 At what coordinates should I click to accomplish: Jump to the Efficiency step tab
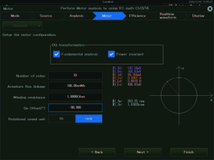tap(137, 16)
